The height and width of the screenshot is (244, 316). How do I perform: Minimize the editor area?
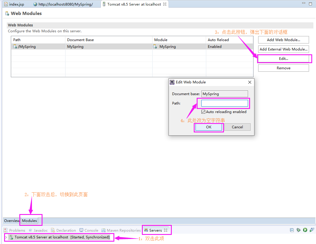(304, 3)
